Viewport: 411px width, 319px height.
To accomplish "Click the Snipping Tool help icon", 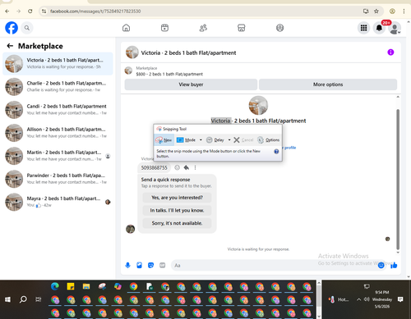I will (x=276, y=152).
